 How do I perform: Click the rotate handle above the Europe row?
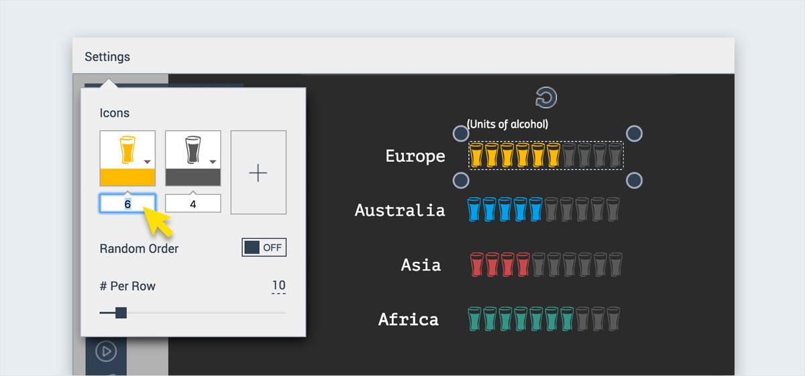[x=546, y=98]
